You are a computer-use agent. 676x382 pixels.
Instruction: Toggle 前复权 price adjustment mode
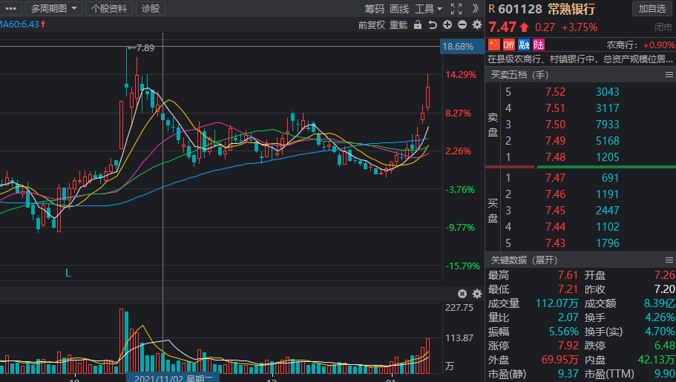(x=371, y=25)
